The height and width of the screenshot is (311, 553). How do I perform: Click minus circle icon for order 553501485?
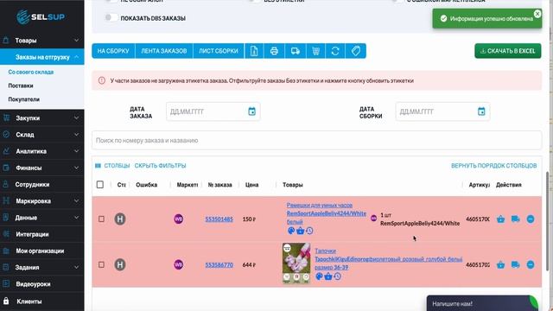point(531,219)
